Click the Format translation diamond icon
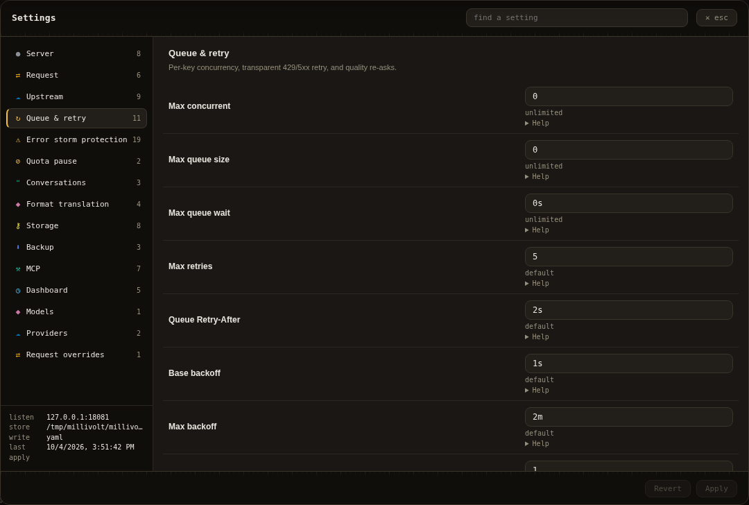The width and height of the screenshot is (749, 505). (18, 205)
